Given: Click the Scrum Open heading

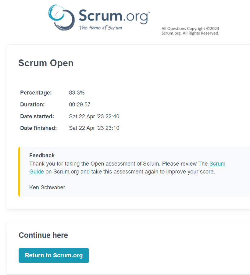Looking at the screenshot, I should (x=46, y=63).
